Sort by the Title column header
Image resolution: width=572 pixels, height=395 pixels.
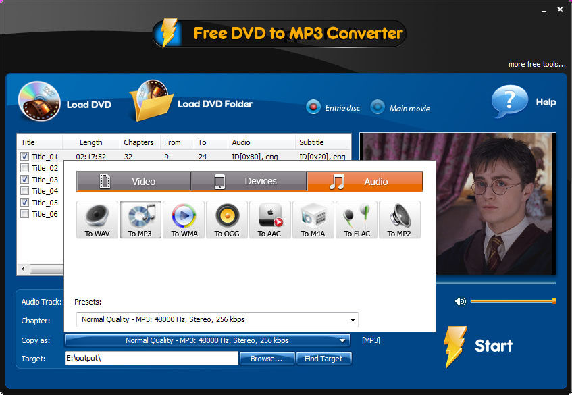(40, 142)
